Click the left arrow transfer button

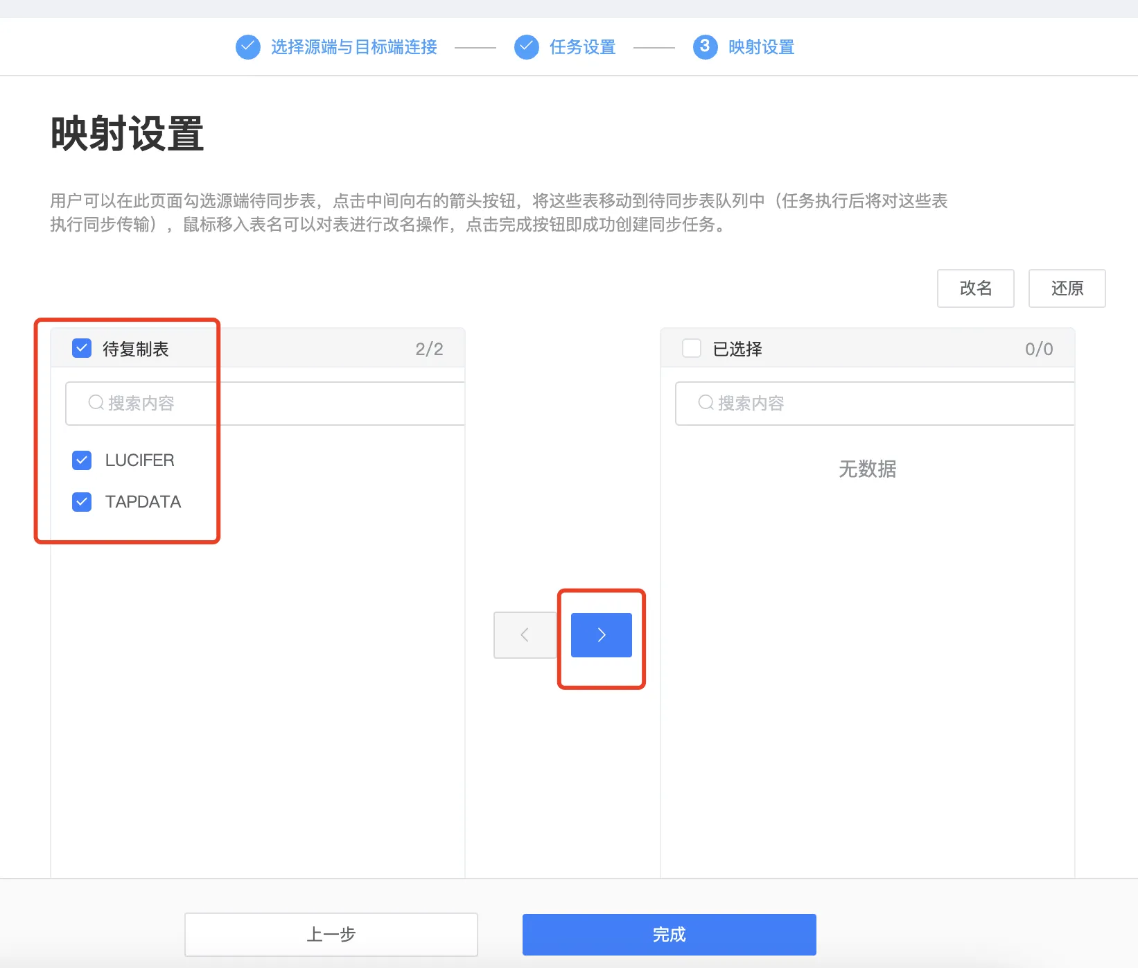[525, 634]
